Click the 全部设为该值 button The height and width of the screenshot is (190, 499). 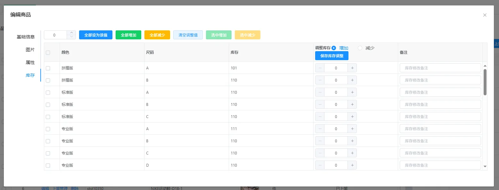(95, 35)
